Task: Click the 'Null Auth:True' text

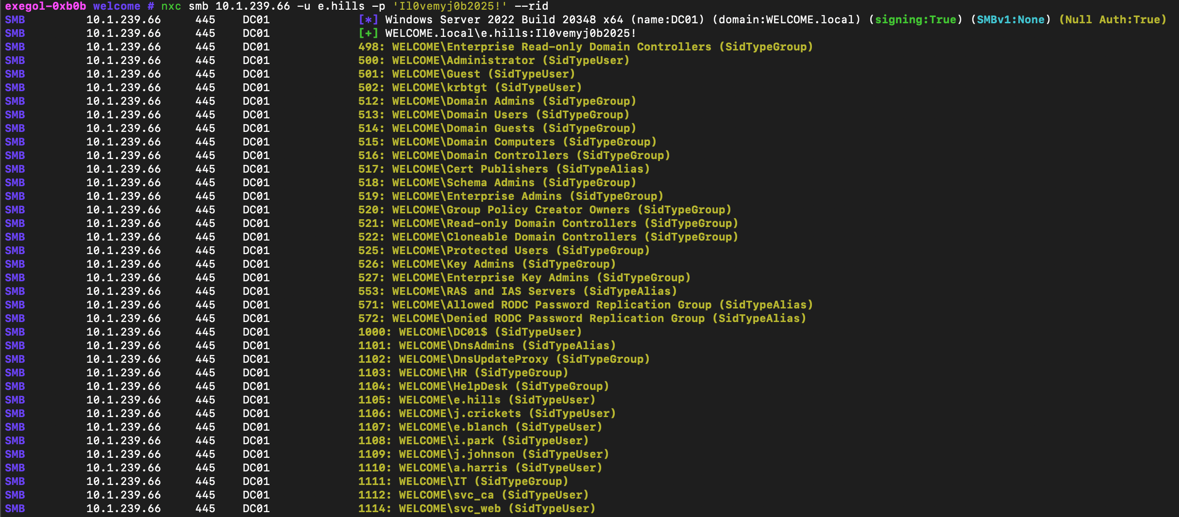Action: pos(1112,20)
